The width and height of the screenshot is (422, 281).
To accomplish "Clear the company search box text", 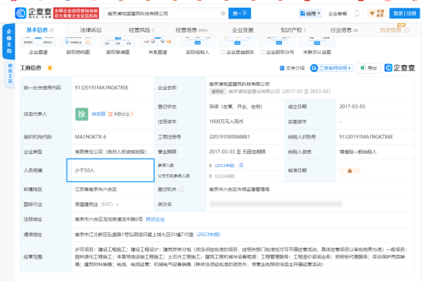I will [223, 13].
